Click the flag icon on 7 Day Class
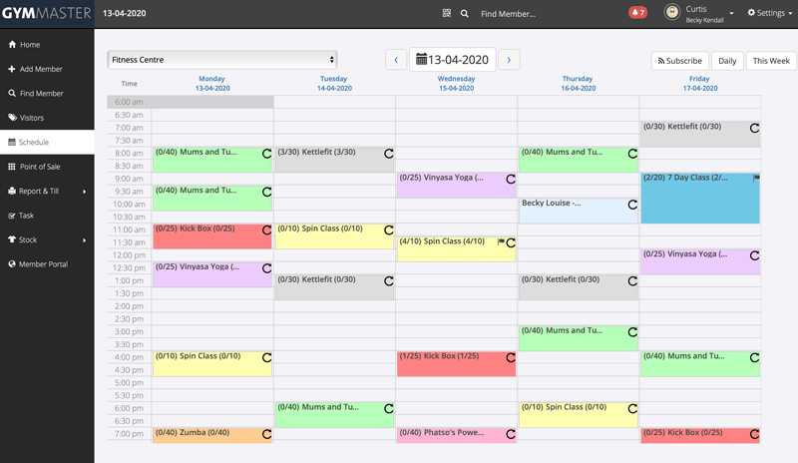This screenshot has width=798, height=463. click(755, 178)
